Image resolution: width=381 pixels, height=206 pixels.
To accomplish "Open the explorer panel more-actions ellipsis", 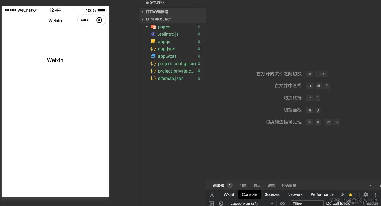I will 197,2.
